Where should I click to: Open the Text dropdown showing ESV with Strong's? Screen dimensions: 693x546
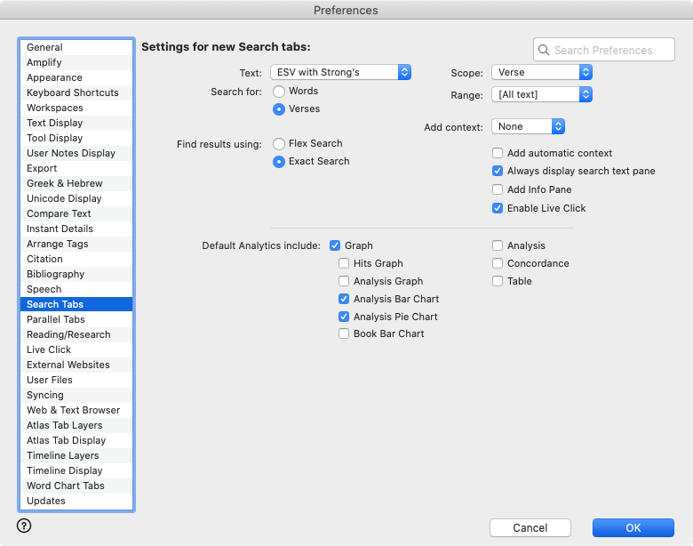click(x=340, y=72)
